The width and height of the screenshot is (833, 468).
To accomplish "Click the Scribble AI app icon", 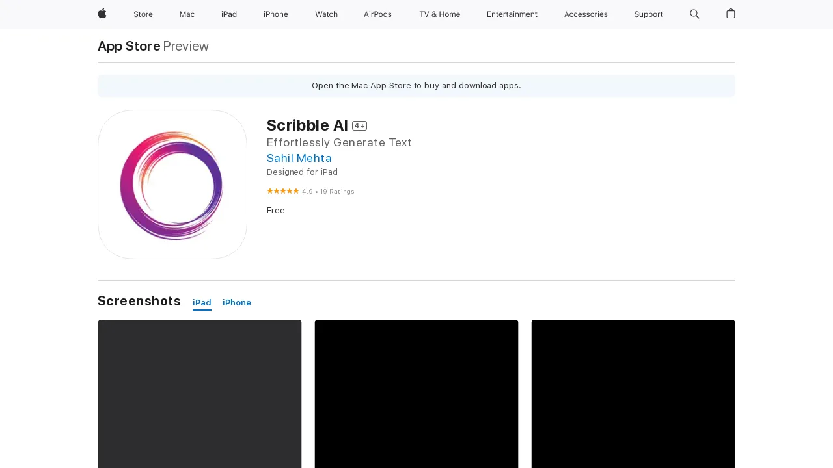I will [172, 185].
